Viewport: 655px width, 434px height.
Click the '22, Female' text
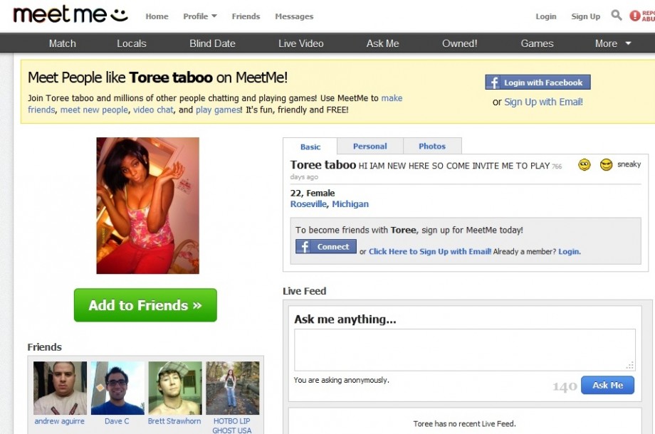pyautogui.click(x=313, y=194)
